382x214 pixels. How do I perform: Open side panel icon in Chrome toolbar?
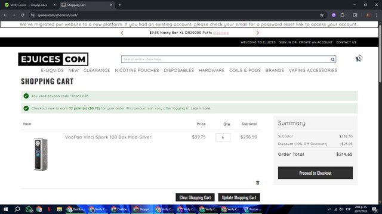355,15
